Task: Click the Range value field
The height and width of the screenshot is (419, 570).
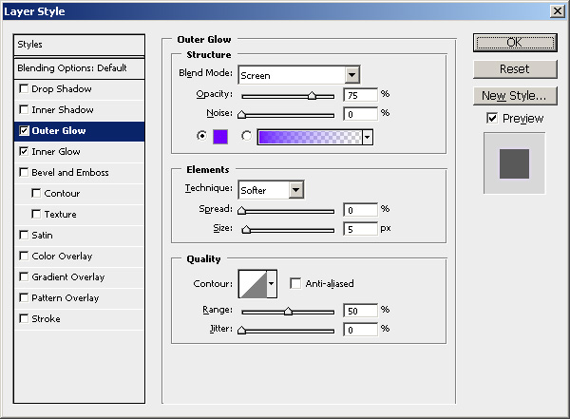Action: coord(361,311)
